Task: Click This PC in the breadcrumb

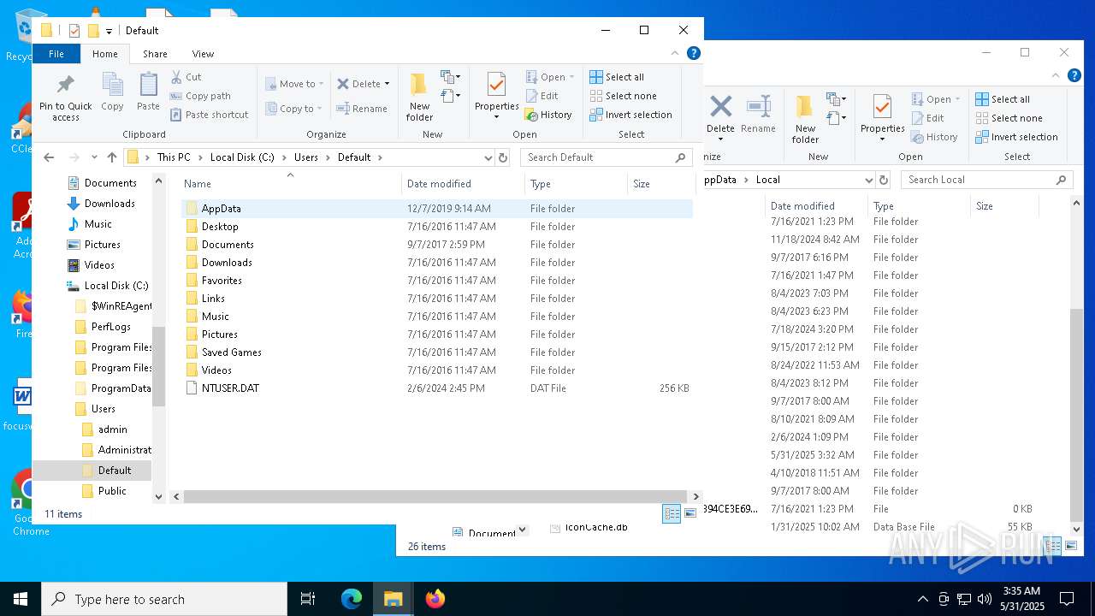Action: (x=174, y=157)
